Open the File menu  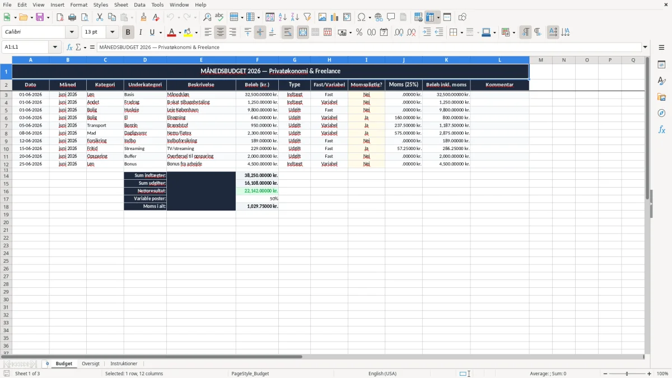tap(7, 4)
